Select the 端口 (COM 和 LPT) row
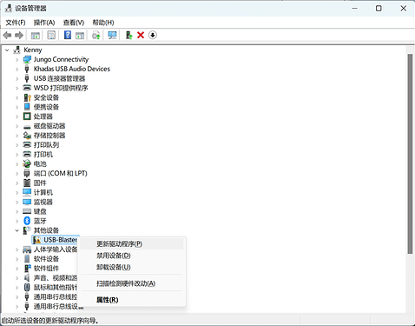Image resolution: width=415 pixels, height=326 pixels. coord(60,173)
